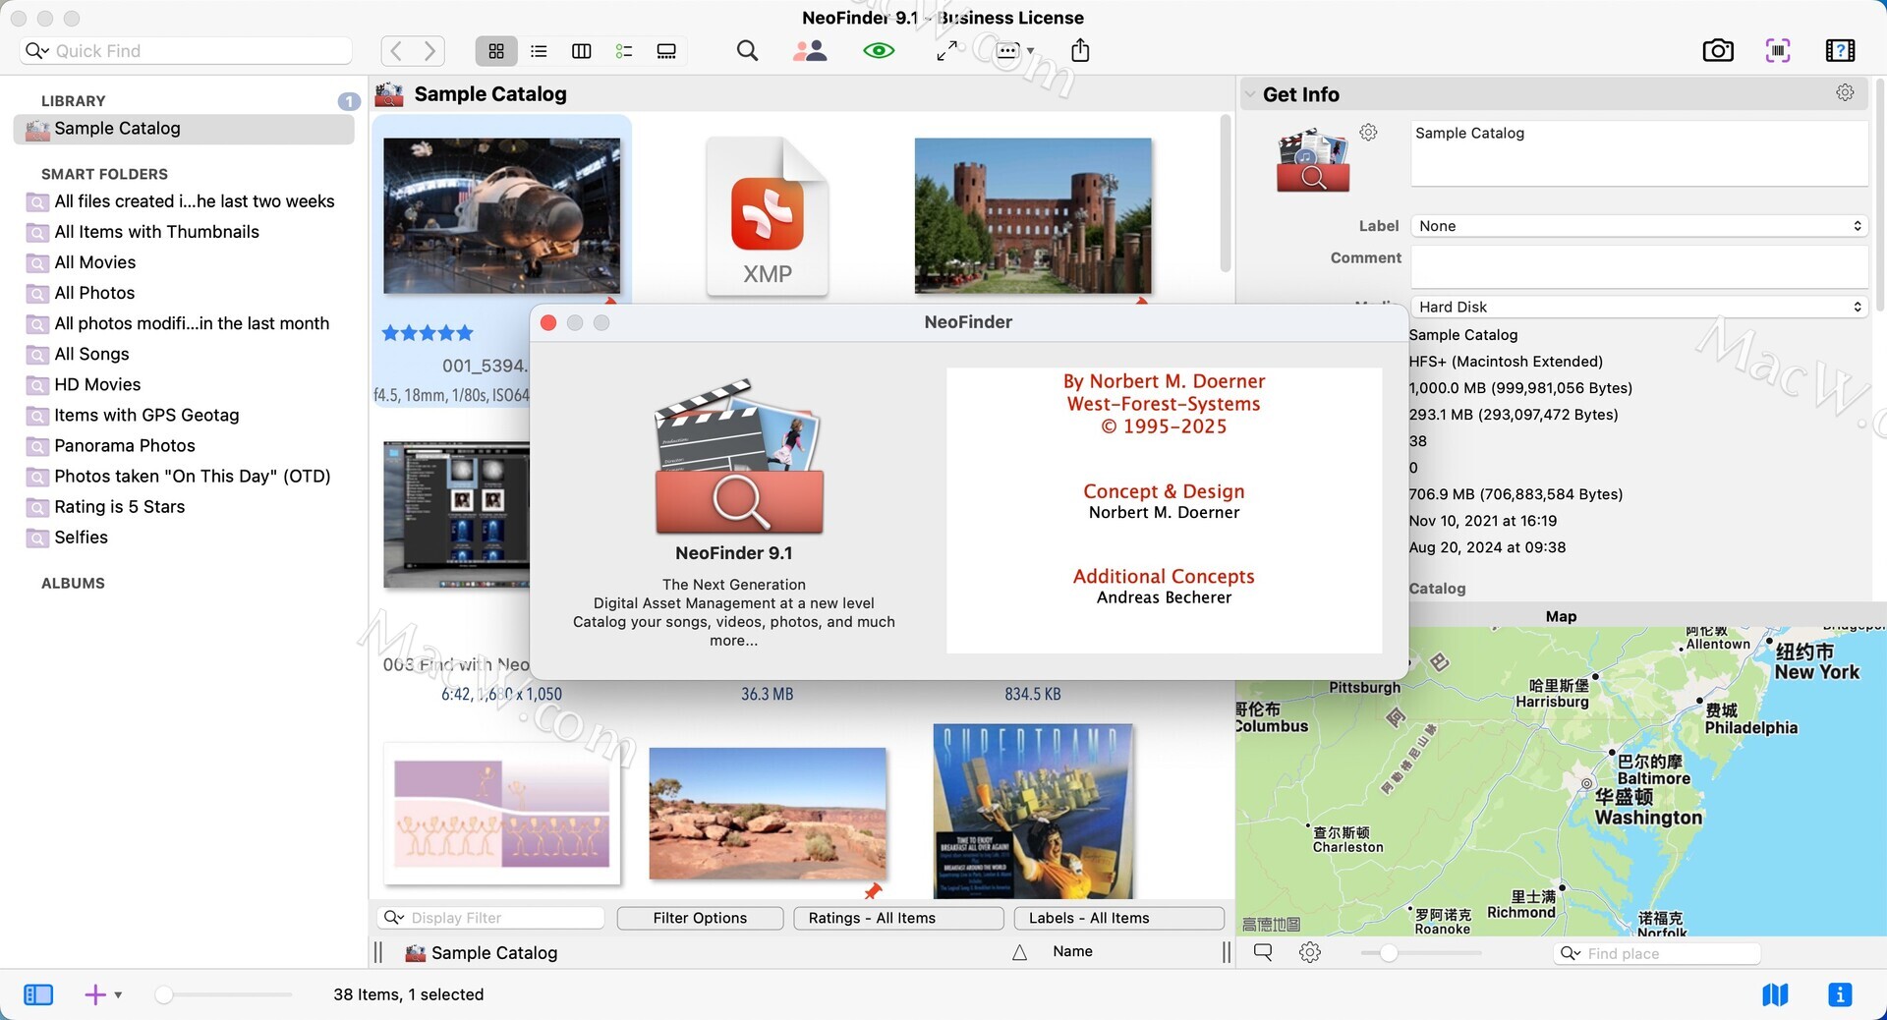Click the magnifying glass Find icon
The width and height of the screenshot is (1887, 1020).
747,51
